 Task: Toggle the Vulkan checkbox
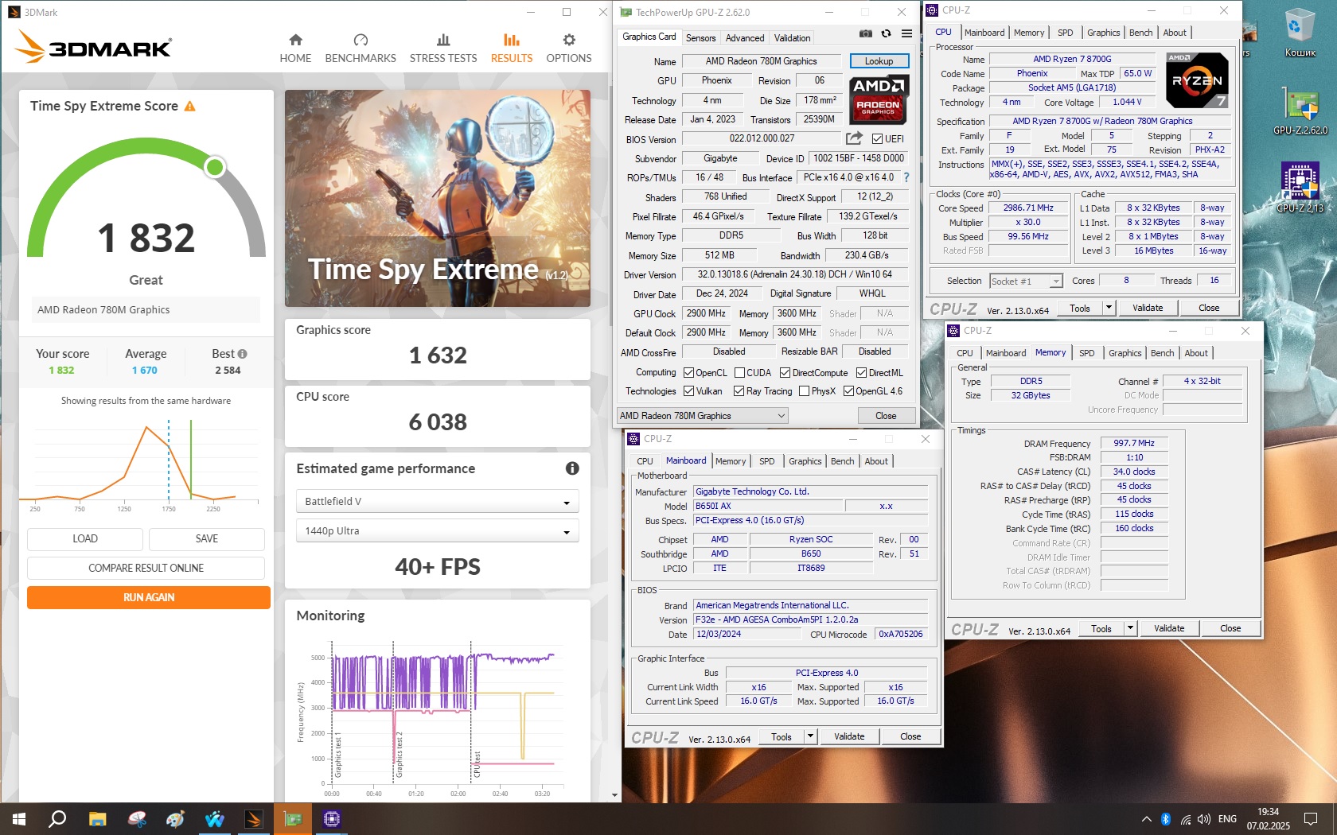pos(688,390)
